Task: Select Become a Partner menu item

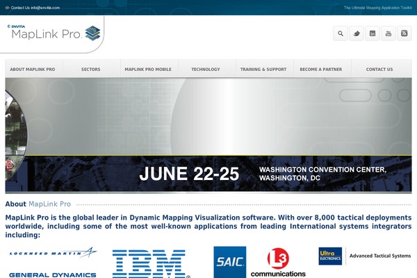Action: pos(321,69)
